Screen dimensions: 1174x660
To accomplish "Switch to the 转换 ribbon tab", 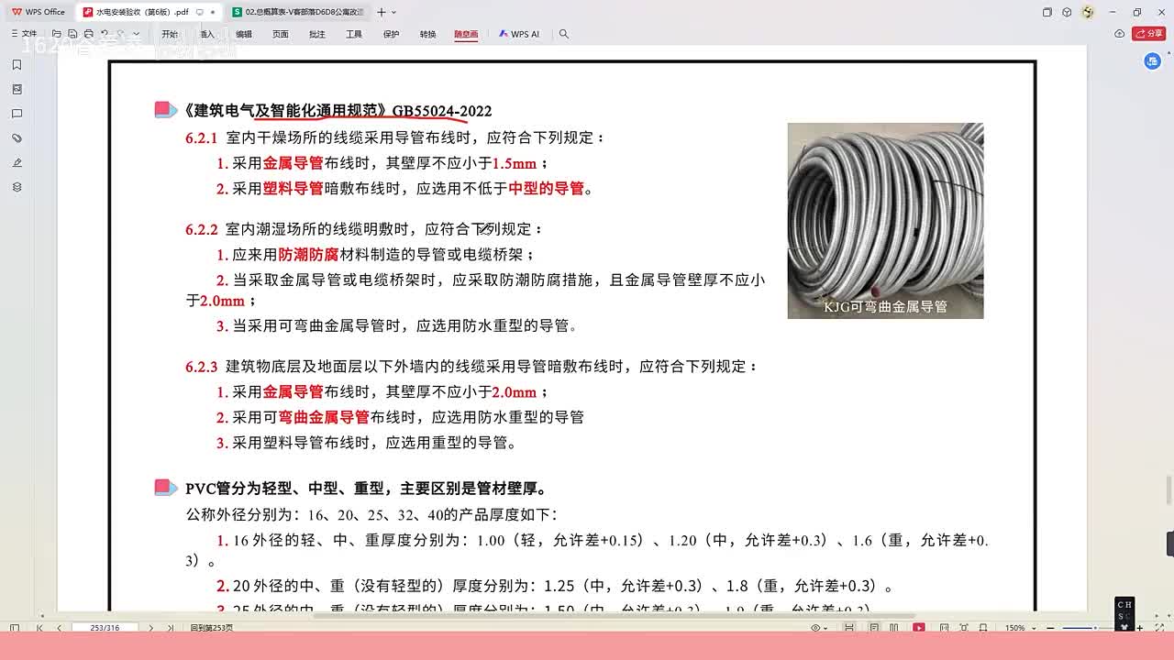I will pyautogui.click(x=428, y=34).
